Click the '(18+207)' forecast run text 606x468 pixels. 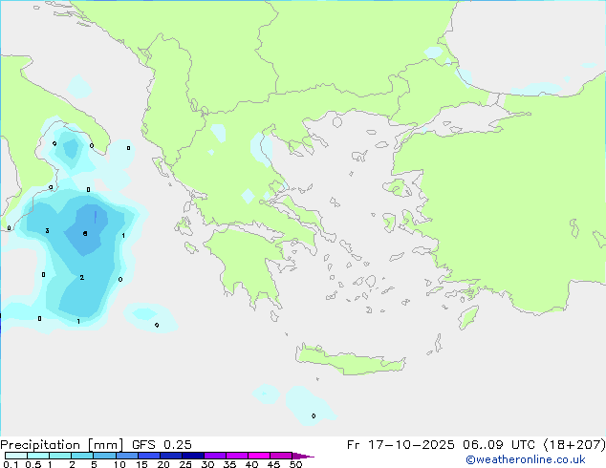point(574,445)
